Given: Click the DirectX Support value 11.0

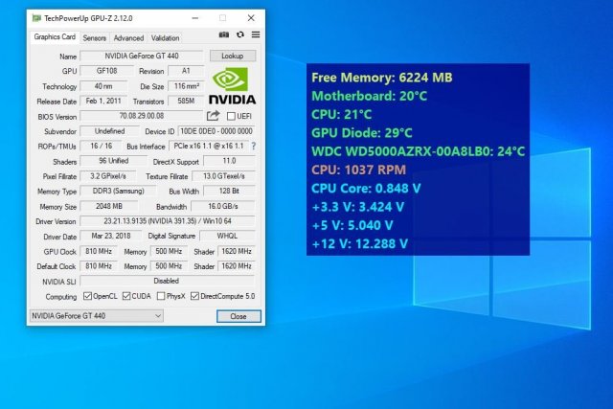Looking at the screenshot, I should (229, 161).
